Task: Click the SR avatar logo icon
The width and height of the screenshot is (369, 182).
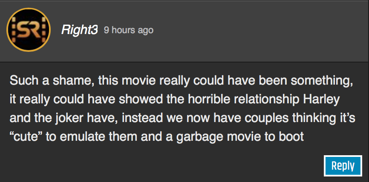Action: (x=29, y=30)
